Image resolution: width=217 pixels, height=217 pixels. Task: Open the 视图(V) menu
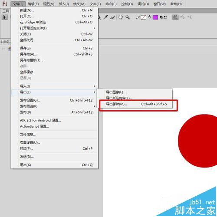tap(49, 4)
